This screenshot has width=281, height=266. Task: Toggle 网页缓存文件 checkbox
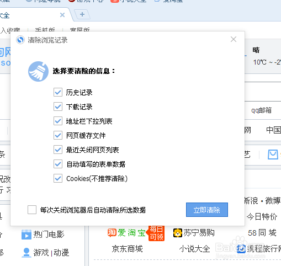coord(58,135)
